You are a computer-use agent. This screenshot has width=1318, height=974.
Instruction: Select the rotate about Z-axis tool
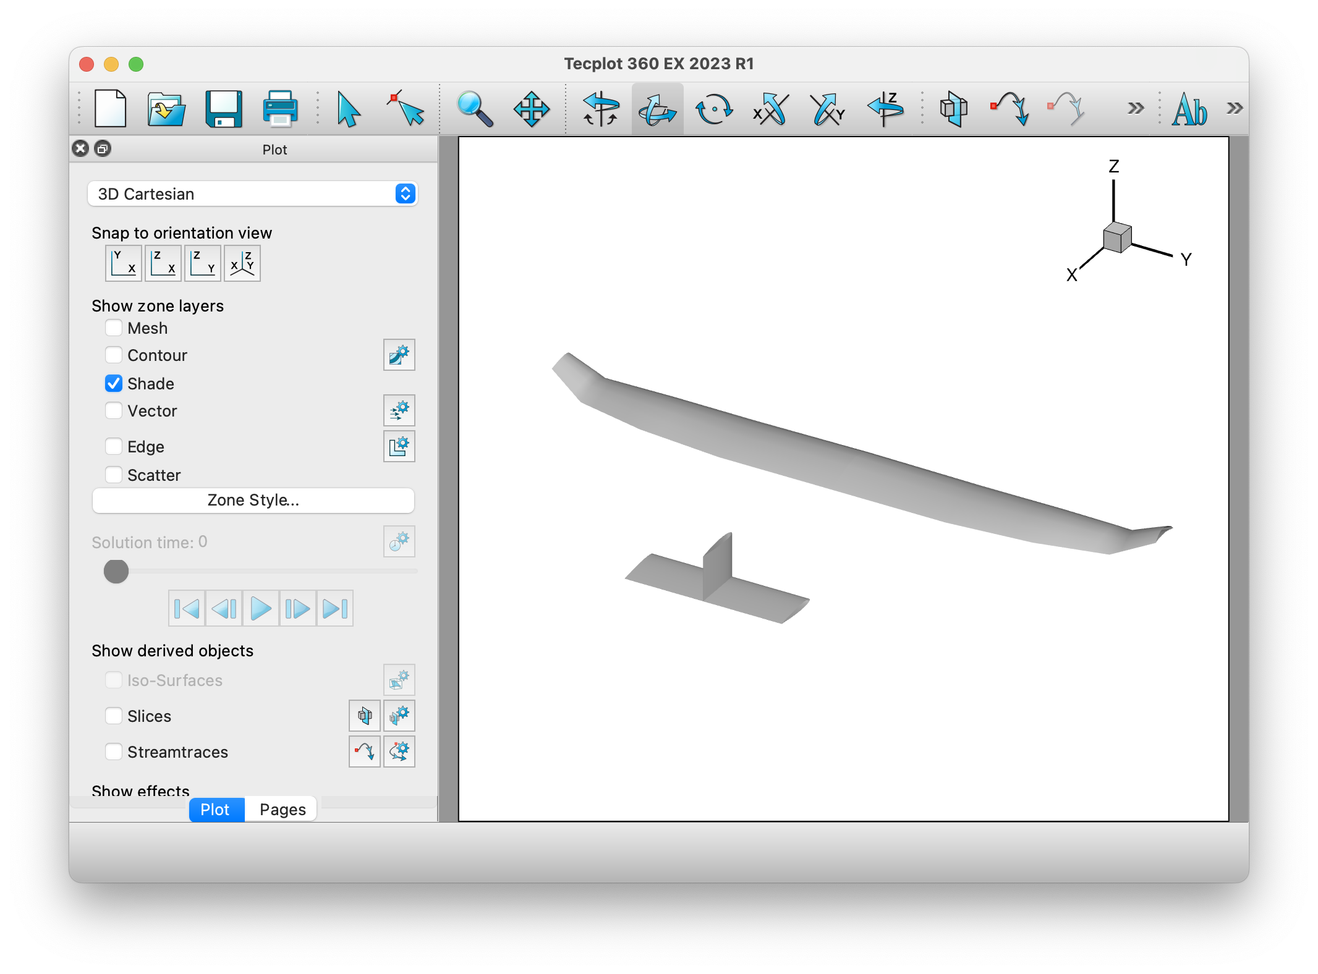click(885, 109)
